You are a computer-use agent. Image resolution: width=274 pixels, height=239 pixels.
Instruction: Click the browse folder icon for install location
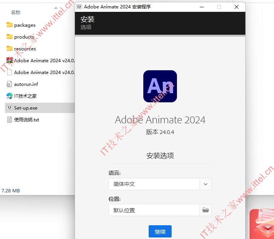point(206,210)
